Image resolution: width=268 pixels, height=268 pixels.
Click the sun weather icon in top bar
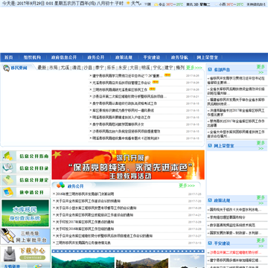click(128, 3)
